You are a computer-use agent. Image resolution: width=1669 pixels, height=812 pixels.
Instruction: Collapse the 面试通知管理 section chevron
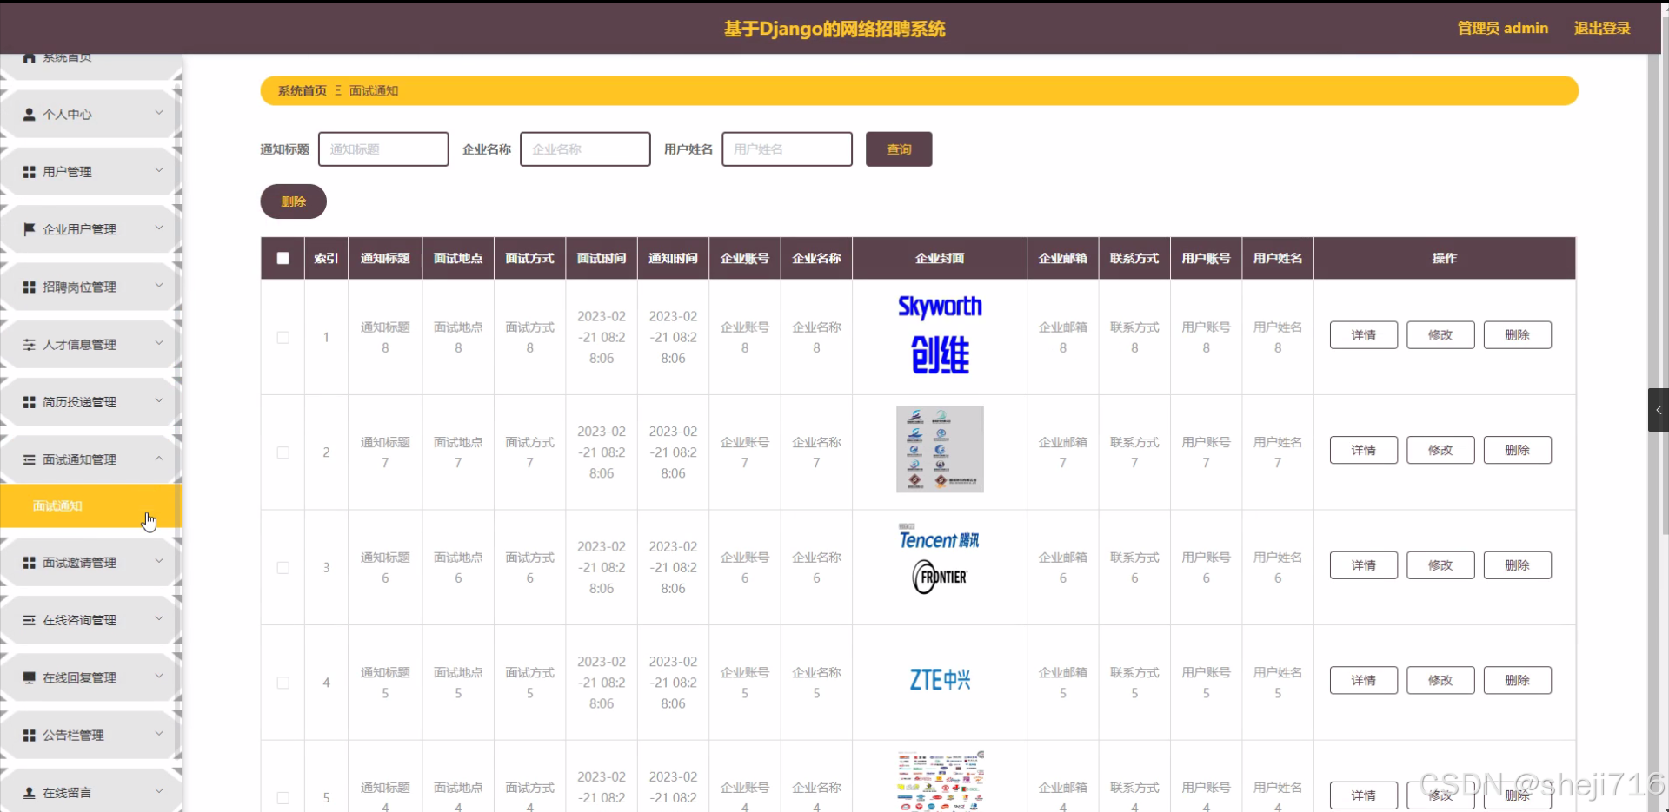pos(159,459)
